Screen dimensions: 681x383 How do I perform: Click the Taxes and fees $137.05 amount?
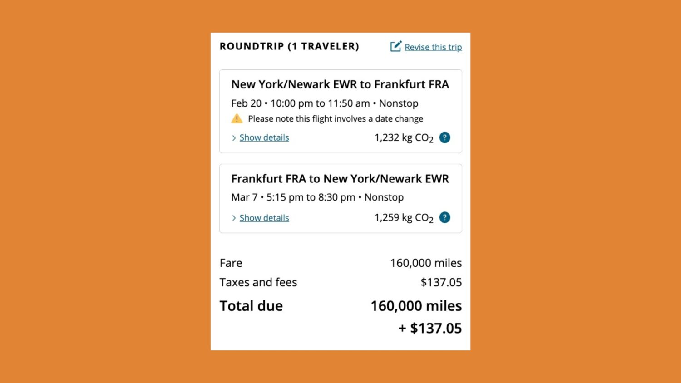pos(441,282)
